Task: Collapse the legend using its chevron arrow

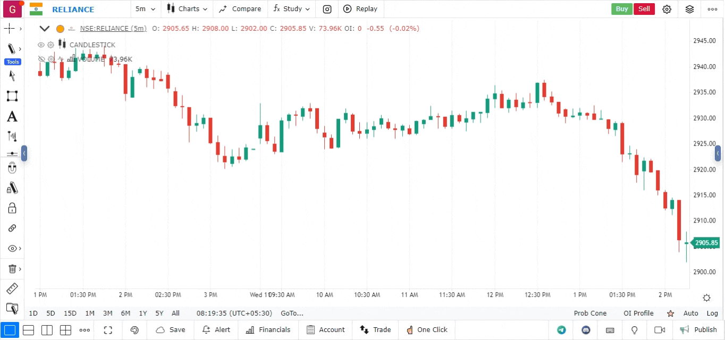Action: tap(44, 28)
